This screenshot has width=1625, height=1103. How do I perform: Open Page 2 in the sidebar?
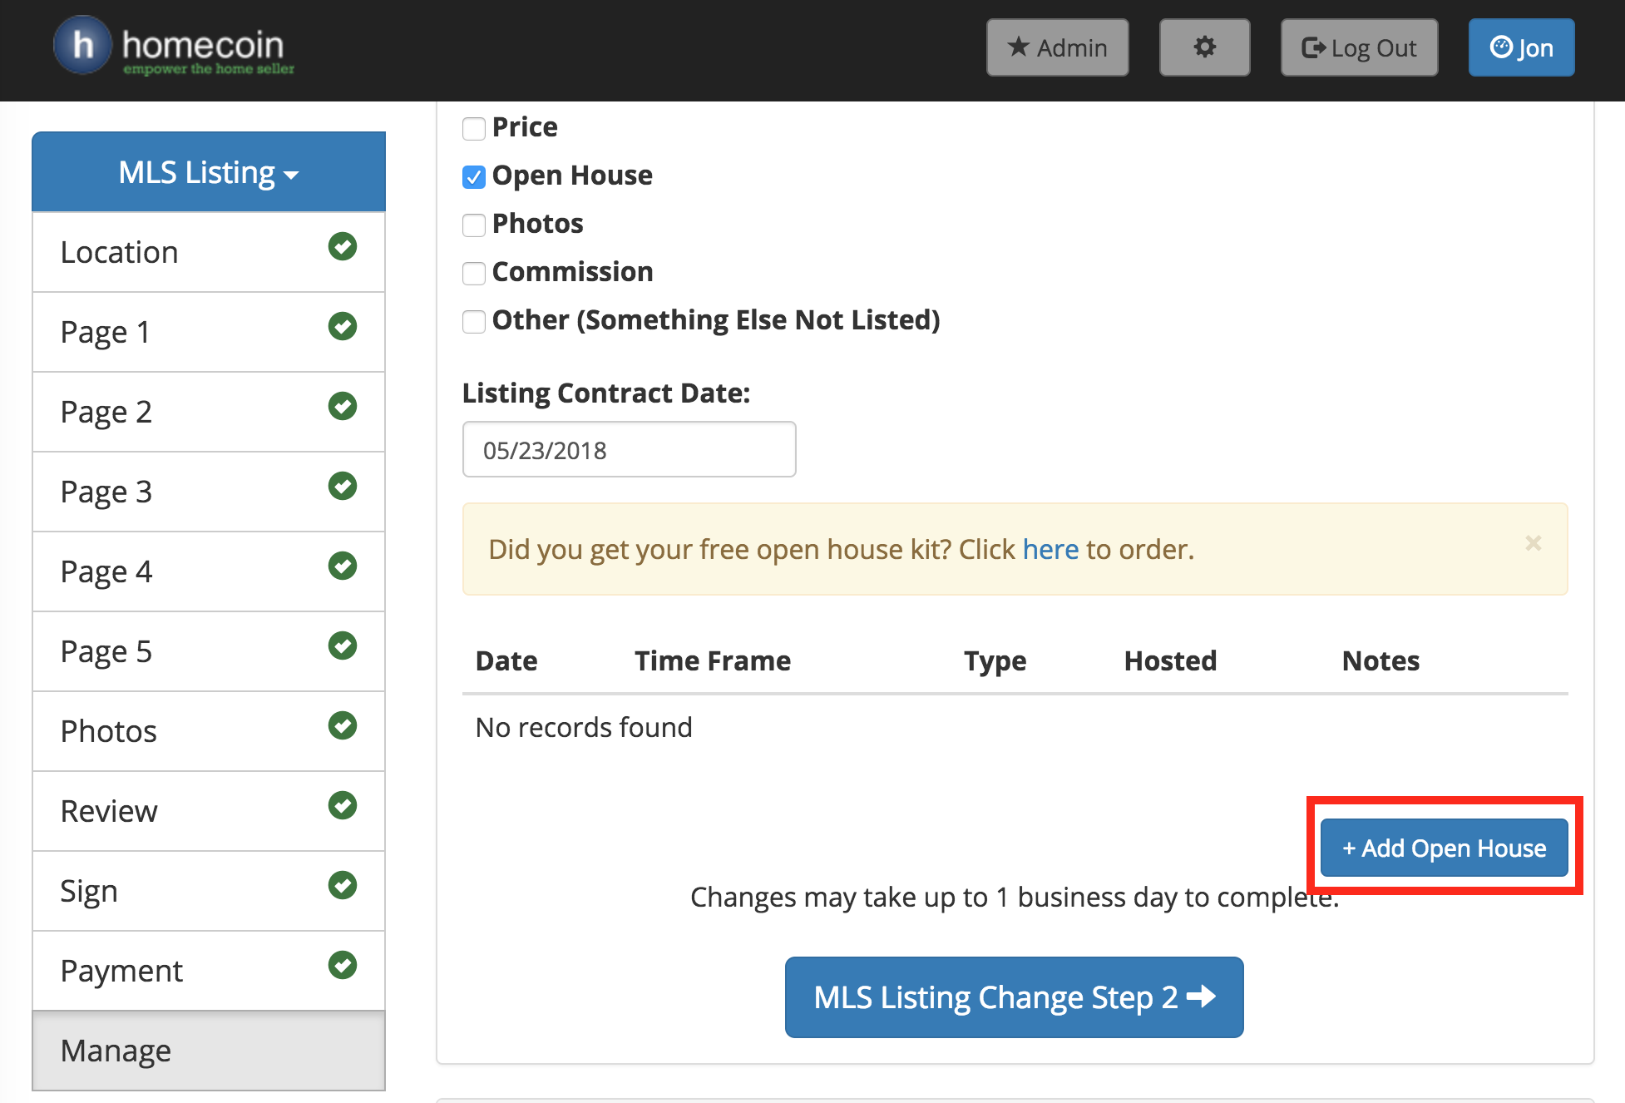(x=209, y=412)
